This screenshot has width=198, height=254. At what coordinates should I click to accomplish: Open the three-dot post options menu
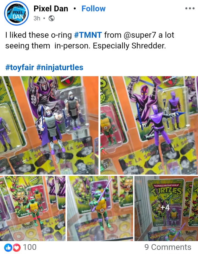click(190, 9)
